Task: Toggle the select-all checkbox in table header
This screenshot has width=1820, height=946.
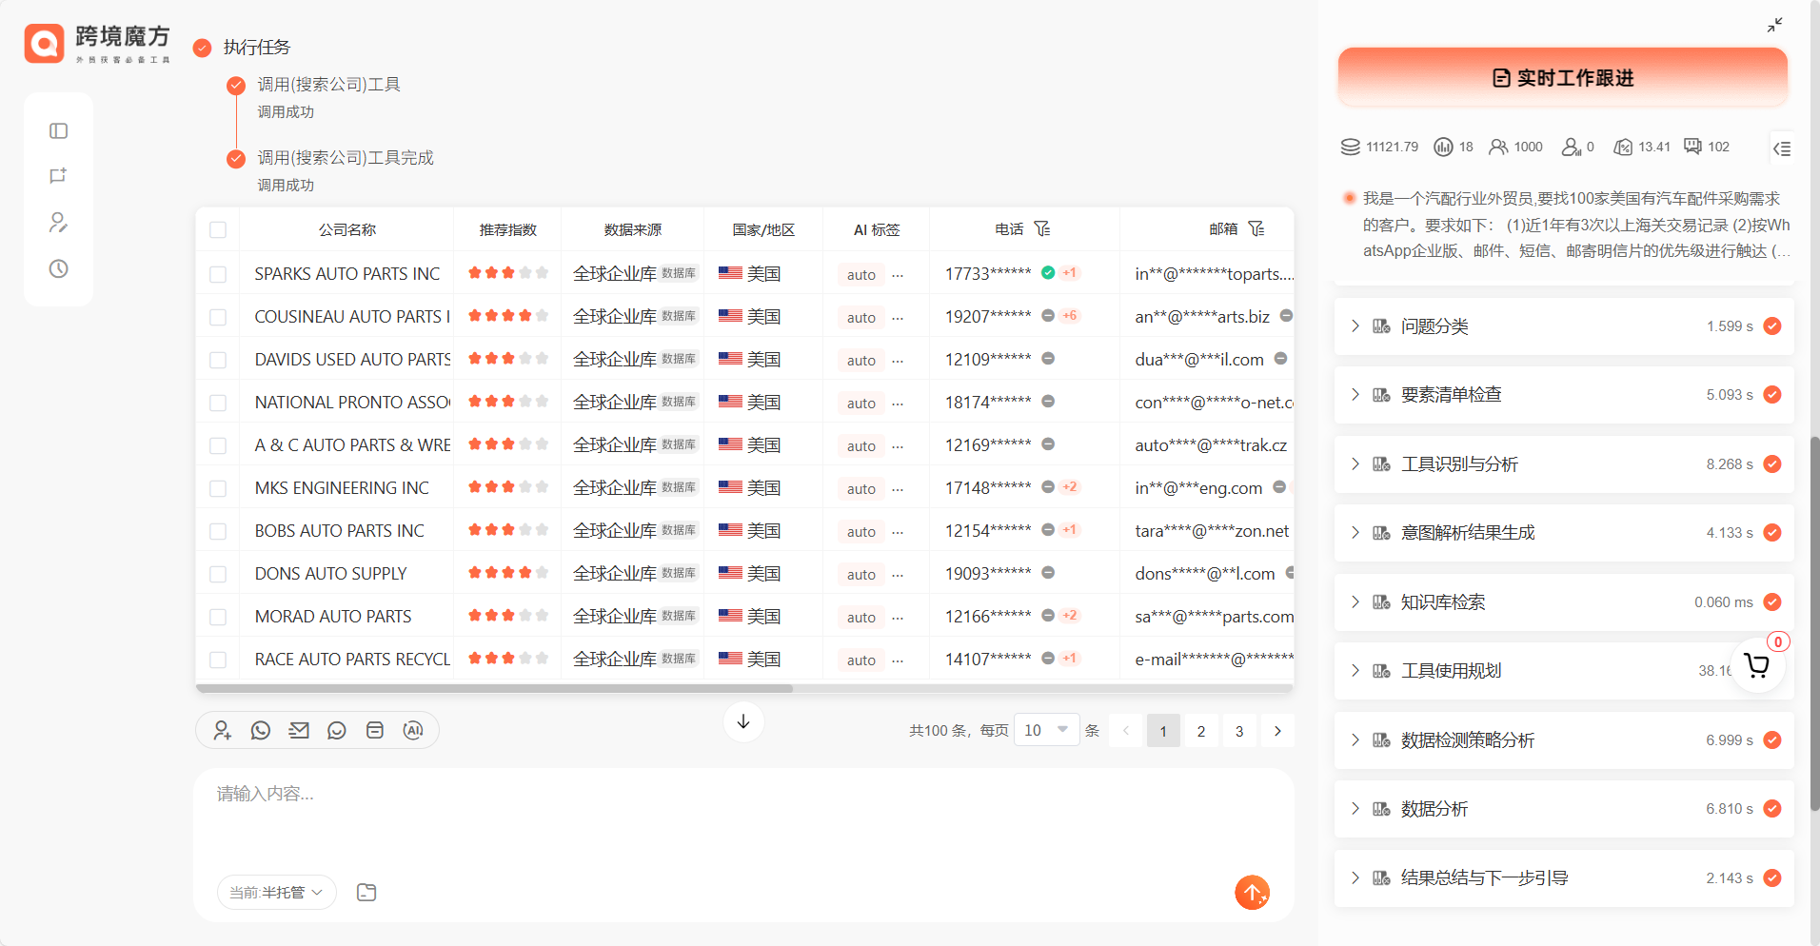Action: point(218,230)
